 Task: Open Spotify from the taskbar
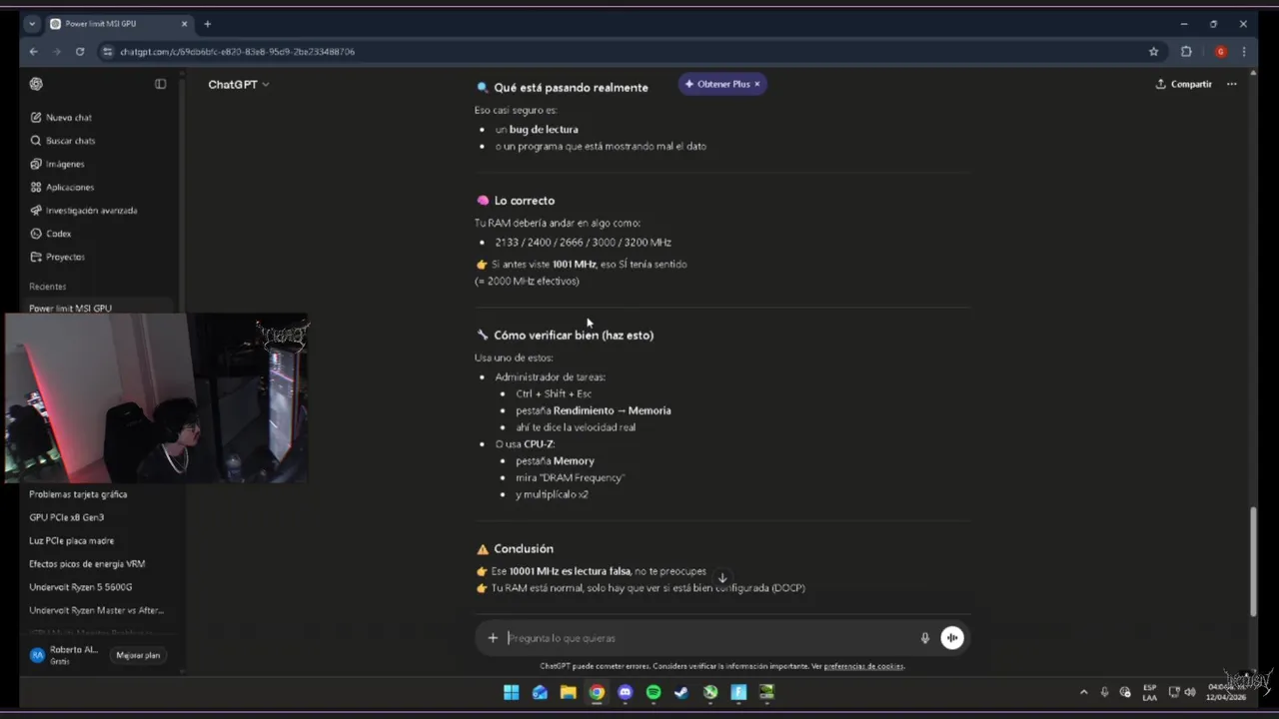(653, 692)
